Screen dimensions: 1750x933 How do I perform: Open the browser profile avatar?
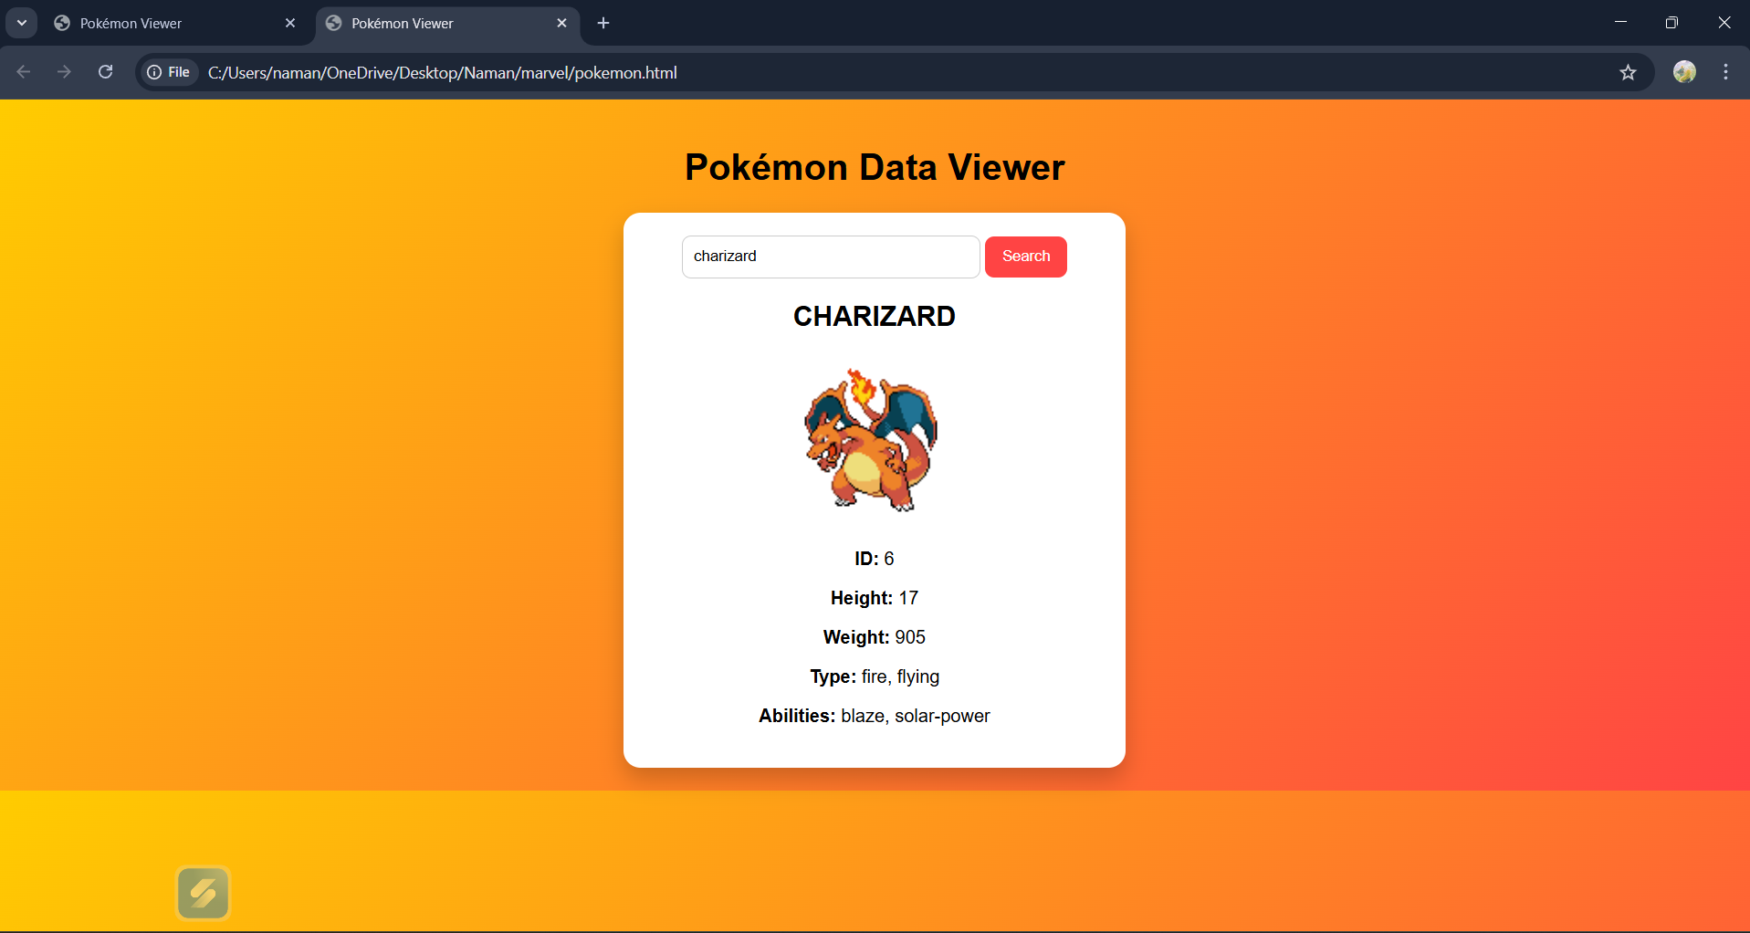click(x=1684, y=72)
